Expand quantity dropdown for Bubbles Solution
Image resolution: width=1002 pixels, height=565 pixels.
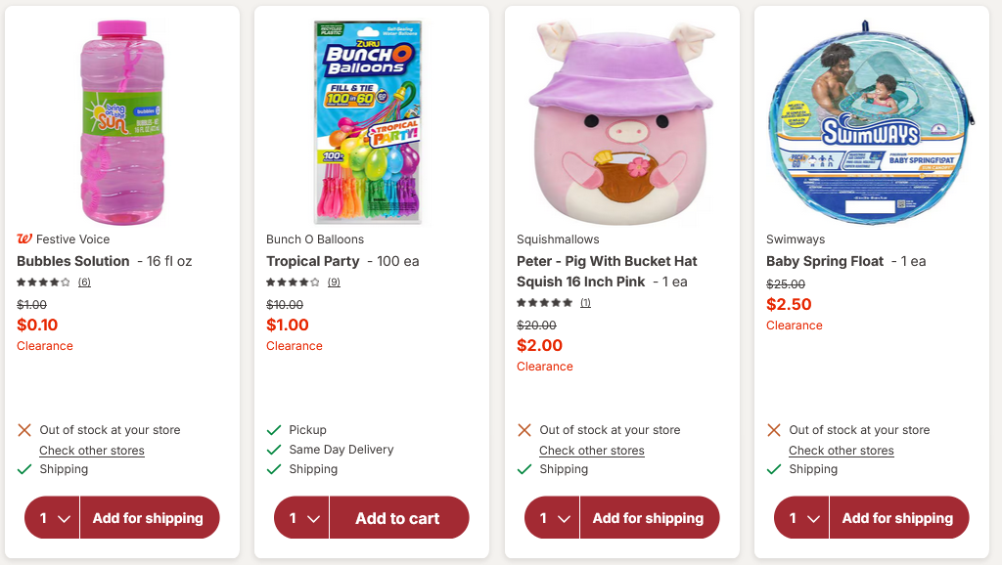[x=53, y=518]
